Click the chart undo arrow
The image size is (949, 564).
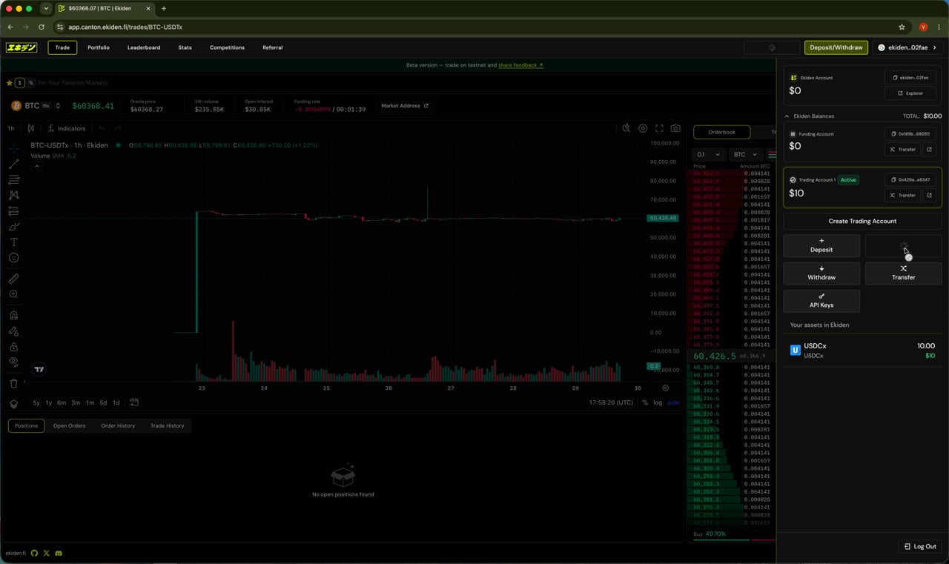pos(102,128)
